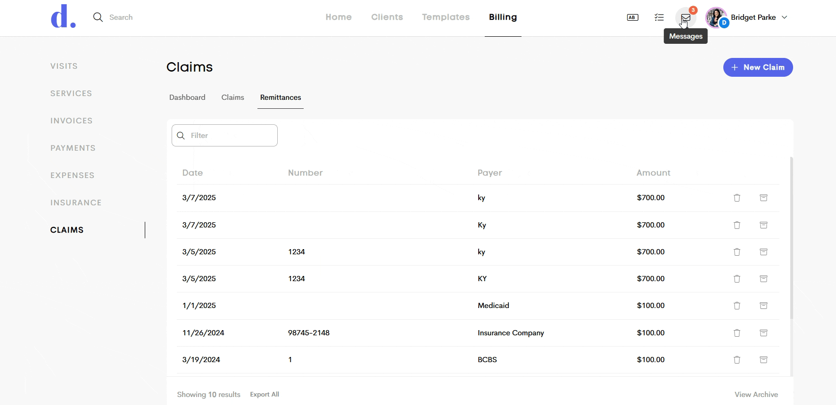Click the header Search field
The image size is (836, 405).
point(121,17)
